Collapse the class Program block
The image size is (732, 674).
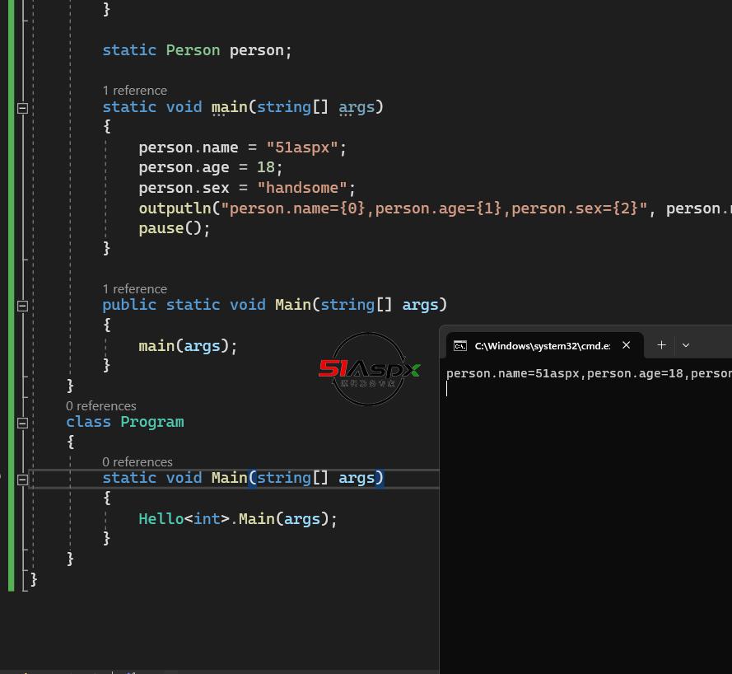pyautogui.click(x=22, y=423)
